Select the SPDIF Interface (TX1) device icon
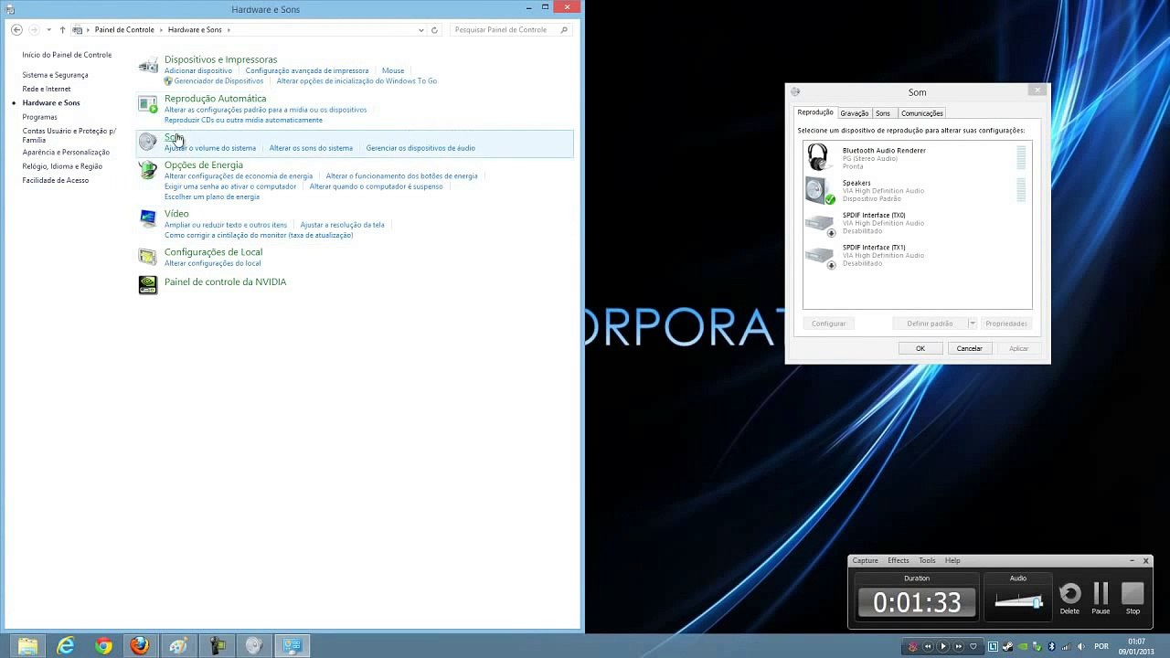Viewport: 1170px width, 658px height. (x=820, y=256)
